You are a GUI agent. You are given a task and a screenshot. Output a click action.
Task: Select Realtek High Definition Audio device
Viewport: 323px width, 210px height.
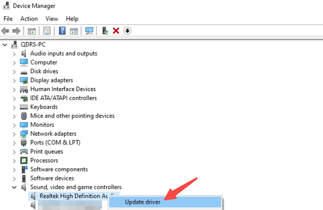(74, 196)
